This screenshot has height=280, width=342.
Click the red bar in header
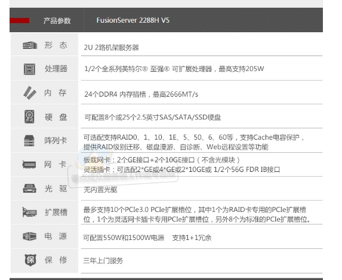point(20,20)
